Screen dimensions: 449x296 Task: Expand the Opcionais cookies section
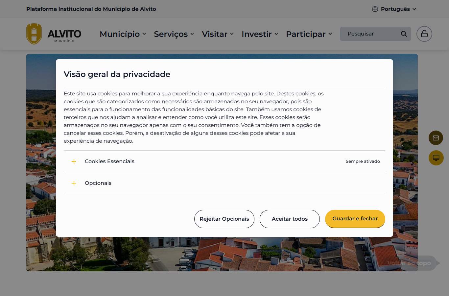(x=225, y=183)
